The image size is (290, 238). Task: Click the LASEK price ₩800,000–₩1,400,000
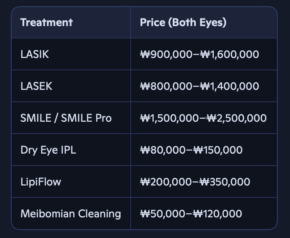click(199, 86)
